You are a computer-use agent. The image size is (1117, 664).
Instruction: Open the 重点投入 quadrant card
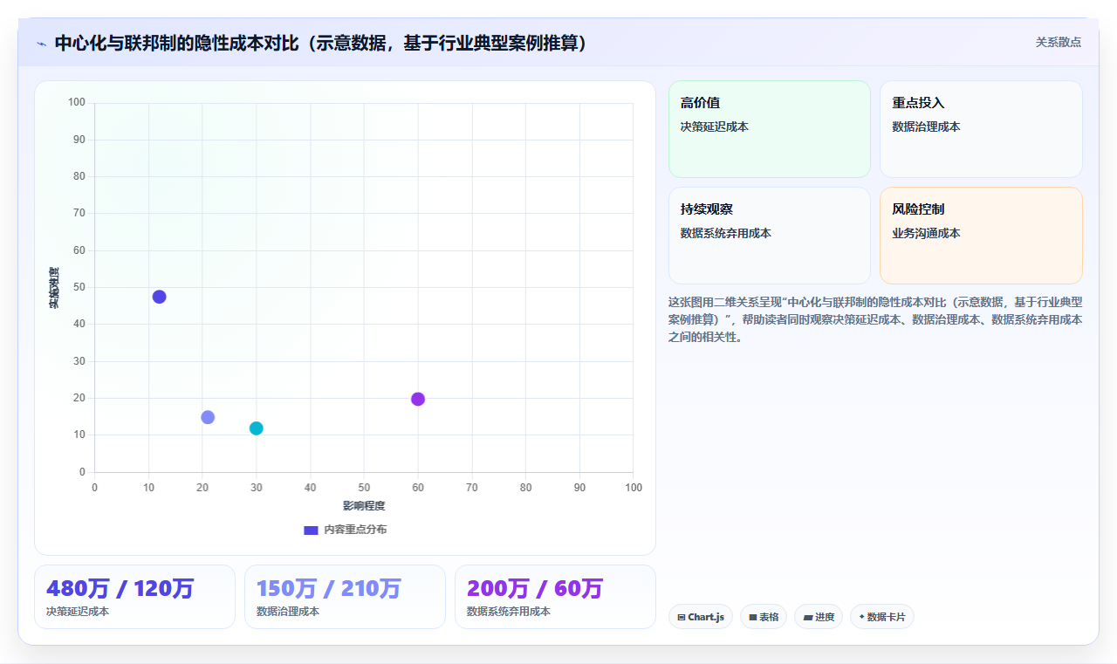point(981,129)
